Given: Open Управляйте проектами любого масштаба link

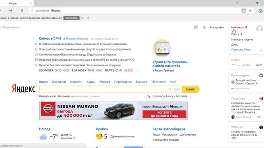Looking at the screenshot, I should click(x=170, y=64).
